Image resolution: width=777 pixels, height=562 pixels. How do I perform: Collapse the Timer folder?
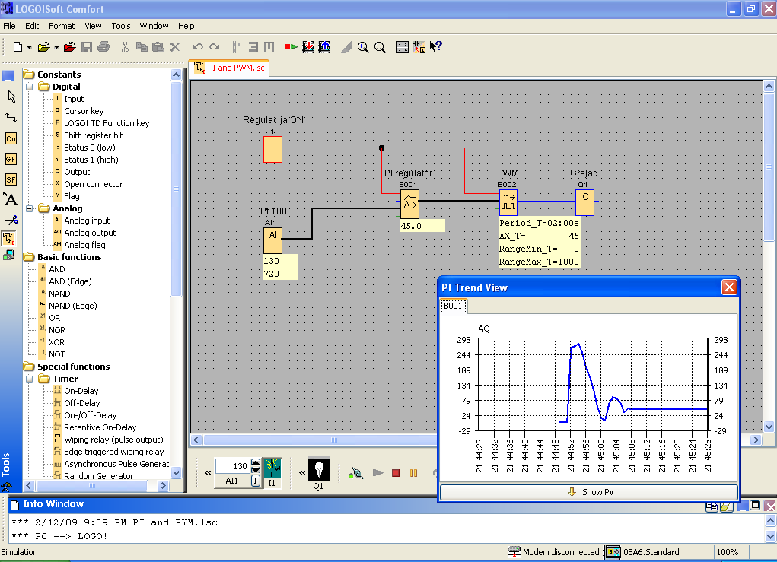click(29, 379)
